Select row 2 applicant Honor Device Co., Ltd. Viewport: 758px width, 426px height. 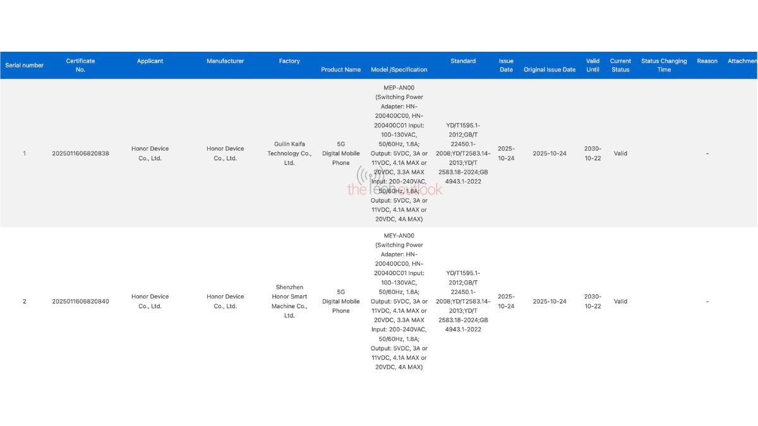pyautogui.click(x=150, y=301)
